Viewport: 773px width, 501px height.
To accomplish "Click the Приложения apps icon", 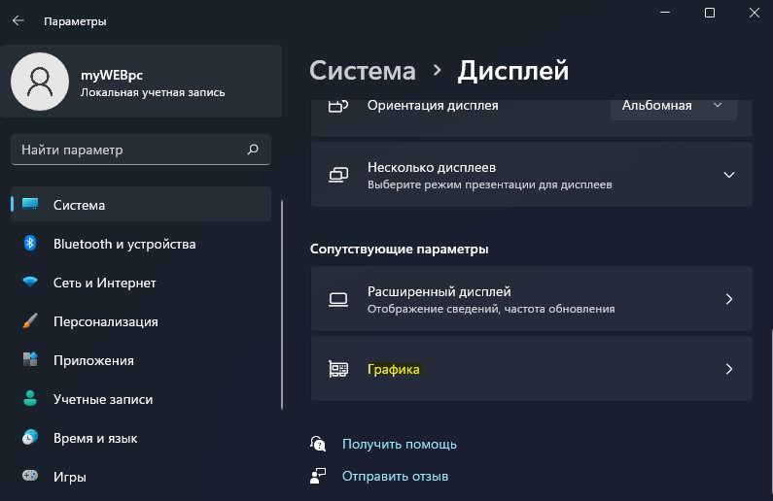I will (30, 359).
